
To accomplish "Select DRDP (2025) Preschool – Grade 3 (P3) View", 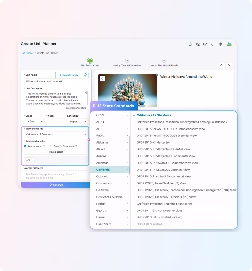I will pos(166,197).
